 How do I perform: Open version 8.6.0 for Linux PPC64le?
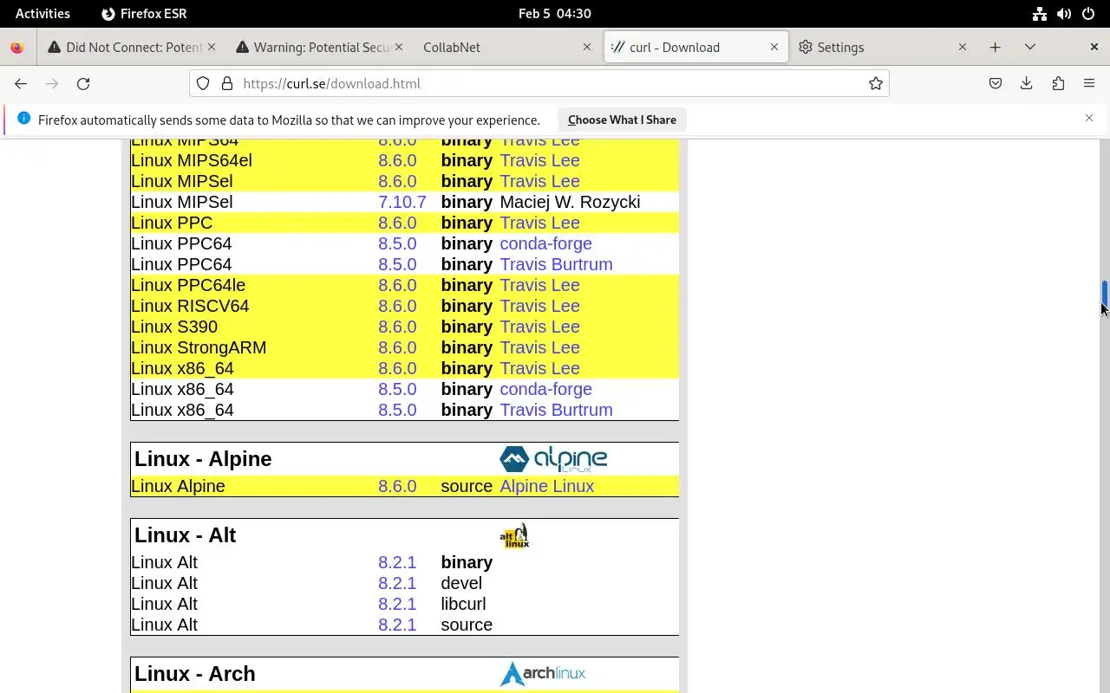tap(397, 285)
